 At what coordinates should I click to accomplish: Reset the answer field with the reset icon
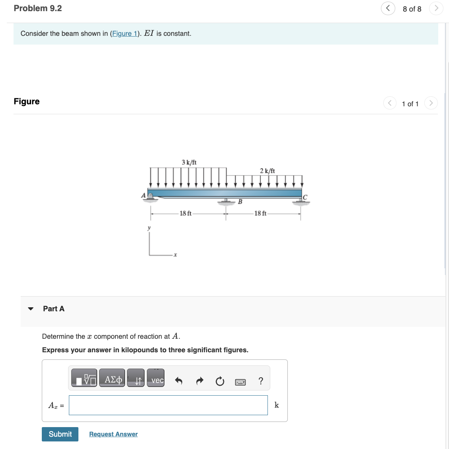coord(220,381)
